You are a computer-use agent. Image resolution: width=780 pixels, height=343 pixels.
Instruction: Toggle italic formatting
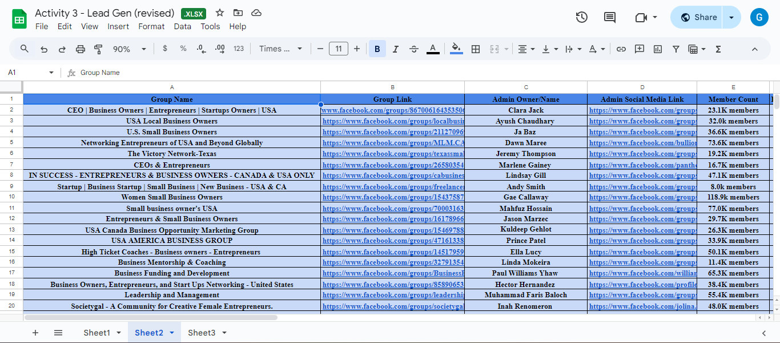pos(396,49)
